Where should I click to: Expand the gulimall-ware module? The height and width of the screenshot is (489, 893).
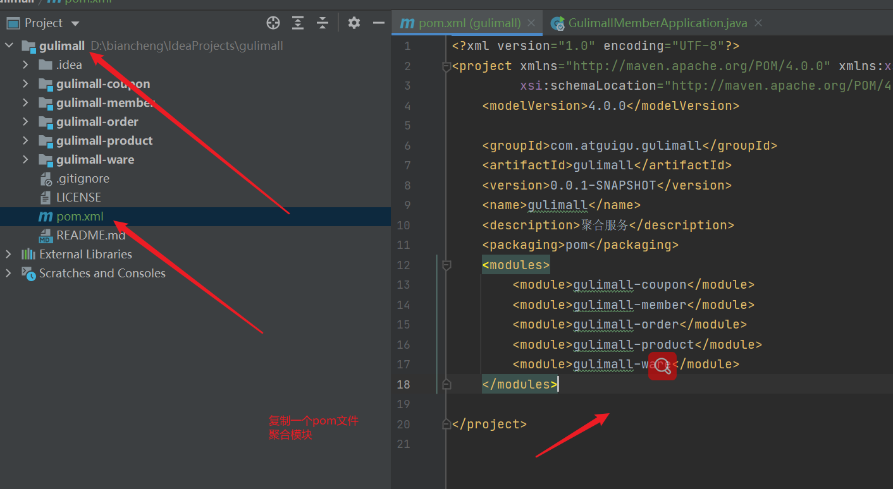pyautogui.click(x=25, y=159)
